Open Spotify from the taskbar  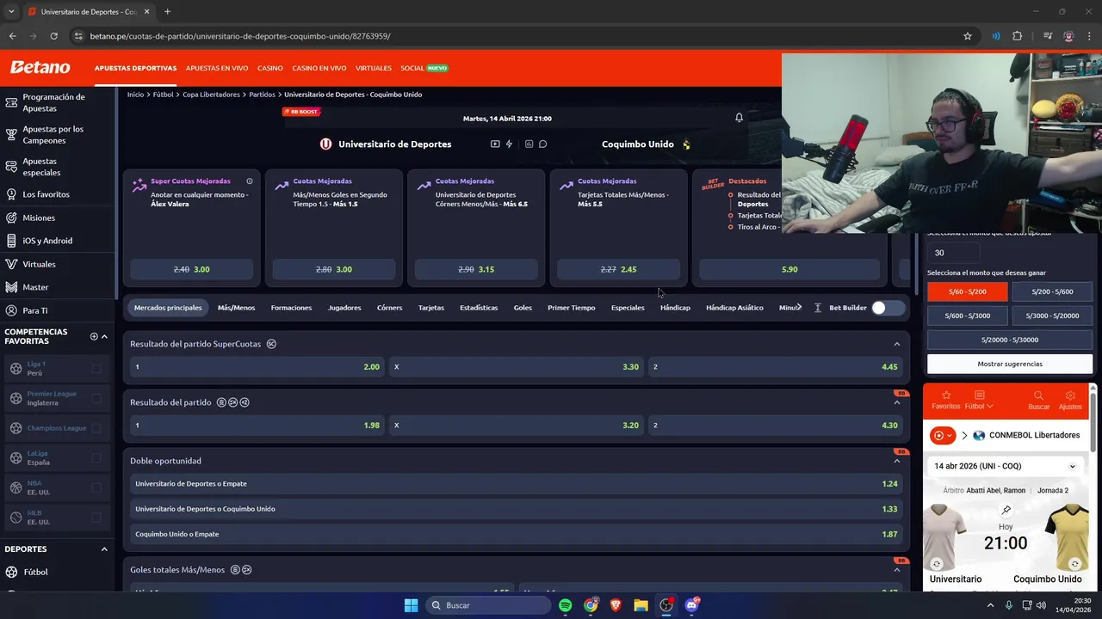566,605
